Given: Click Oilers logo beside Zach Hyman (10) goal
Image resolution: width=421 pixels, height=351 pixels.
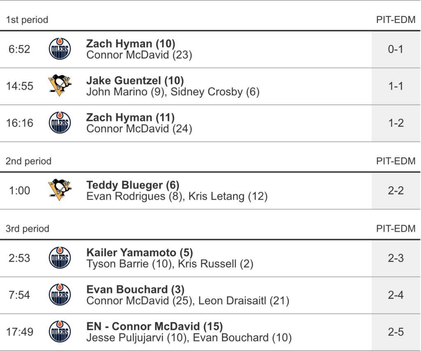Looking at the screenshot, I should coord(60,49).
